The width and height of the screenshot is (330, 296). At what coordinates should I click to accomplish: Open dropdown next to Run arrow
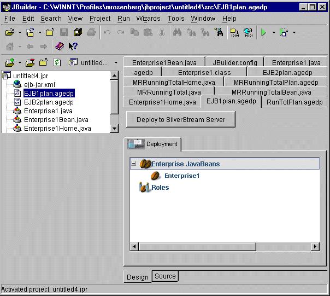[x=274, y=32]
